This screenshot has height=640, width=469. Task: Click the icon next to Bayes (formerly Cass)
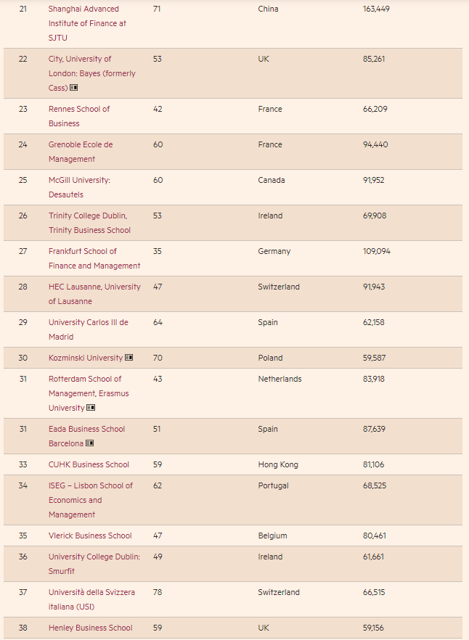point(74,88)
